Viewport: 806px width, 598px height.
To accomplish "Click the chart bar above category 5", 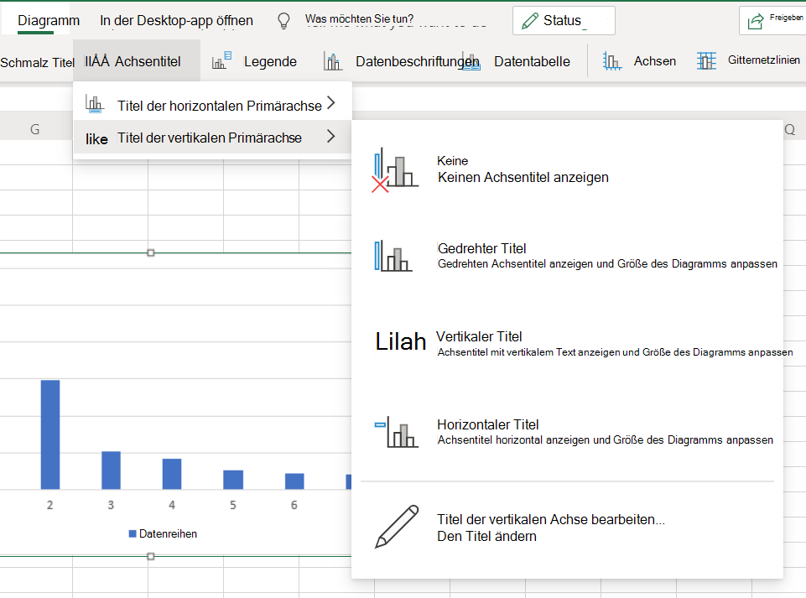I will click(233, 479).
